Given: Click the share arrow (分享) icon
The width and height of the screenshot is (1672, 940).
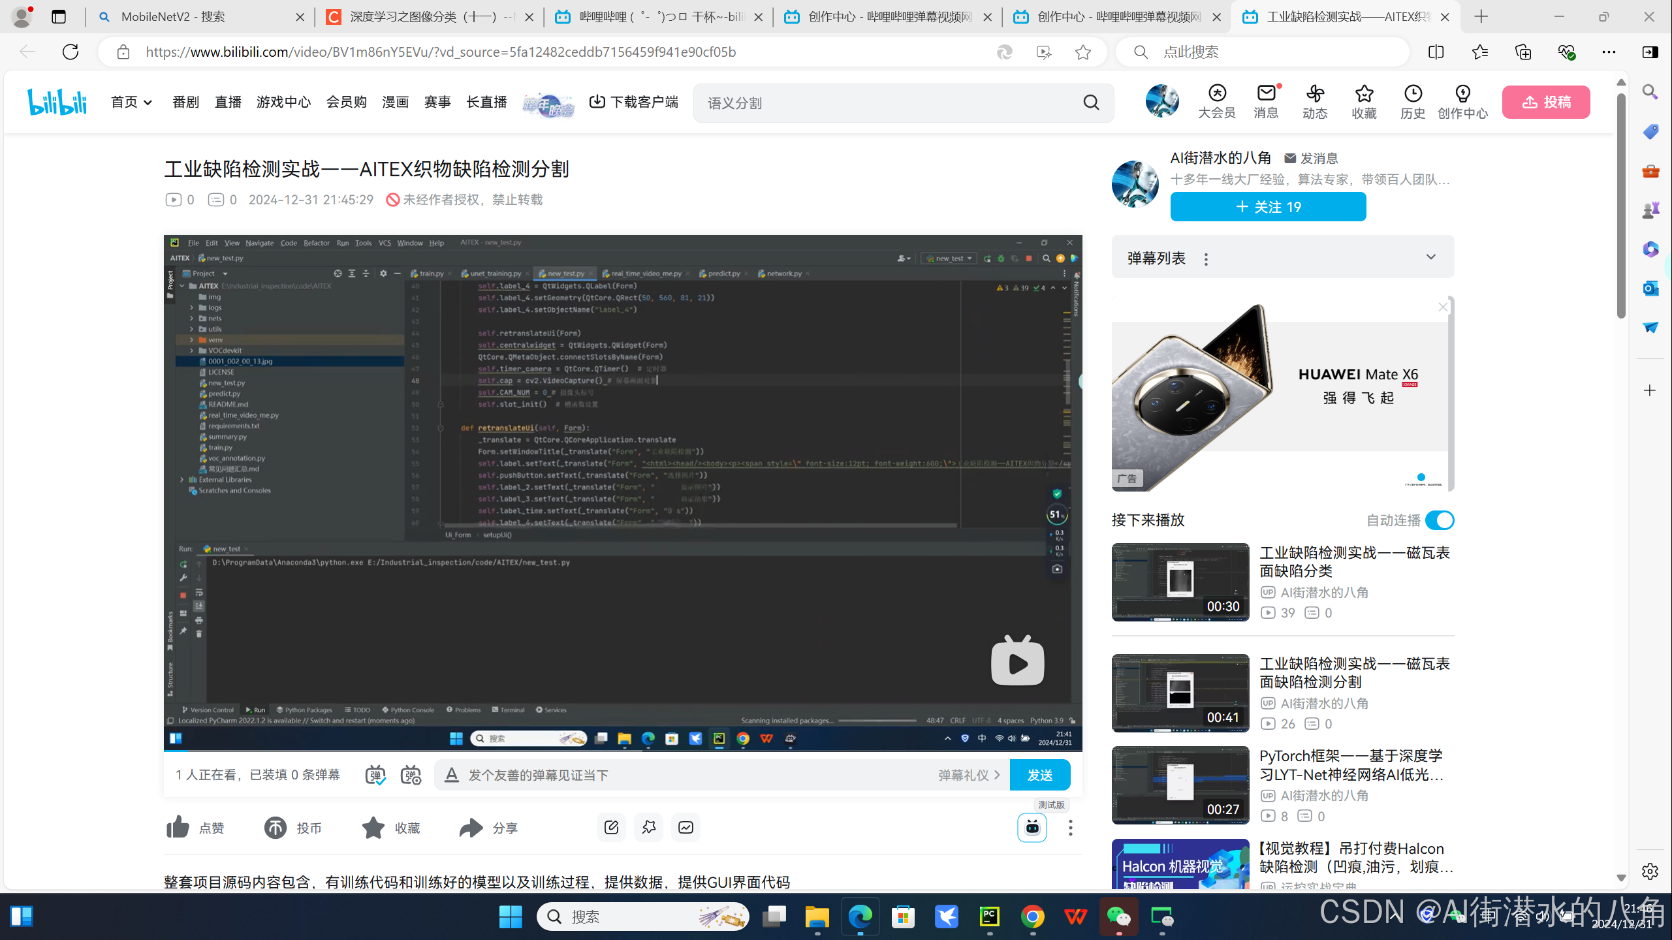Looking at the screenshot, I should 471,828.
